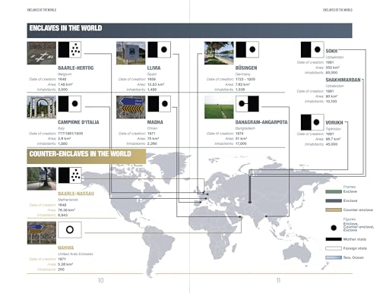Click the '76.38 km²' area value
This screenshot has width=380, height=293.
(x=66, y=210)
